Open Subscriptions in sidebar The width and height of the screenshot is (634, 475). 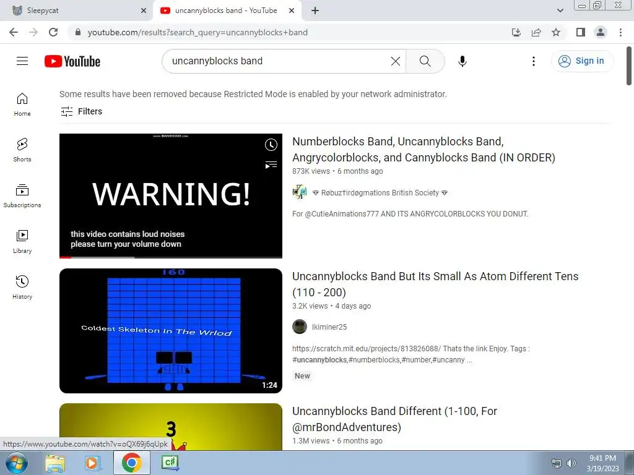[x=22, y=196]
